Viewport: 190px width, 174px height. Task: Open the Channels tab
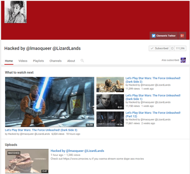coord(55,61)
